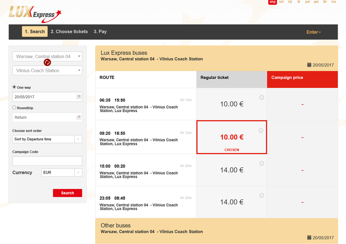Select the 14.00 € ticket for 15:00 departure
The height and width of the screenshot is (244, 346).
pyautogui.click(x=232, y=170)
